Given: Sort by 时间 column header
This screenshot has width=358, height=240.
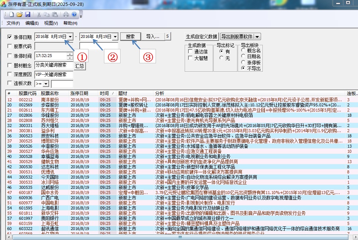Looking at the screenshot, I should 104,93.
